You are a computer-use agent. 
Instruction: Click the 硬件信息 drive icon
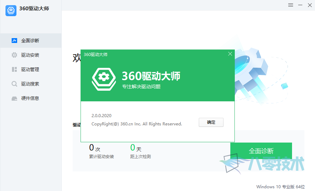click(x=14, y=98)
